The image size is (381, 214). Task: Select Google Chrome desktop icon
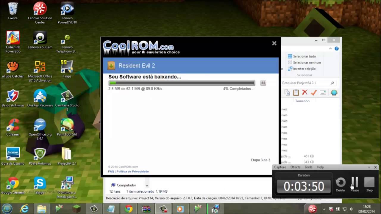[x=13, y=186]
